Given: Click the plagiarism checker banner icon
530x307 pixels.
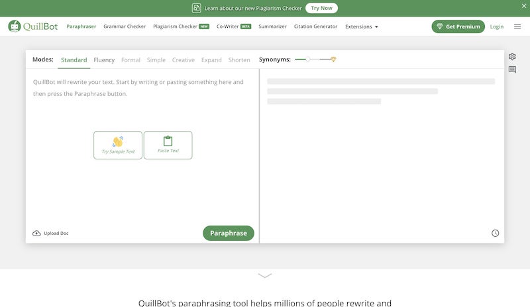Looking at the screenshot, I should (x=196, y=8).
